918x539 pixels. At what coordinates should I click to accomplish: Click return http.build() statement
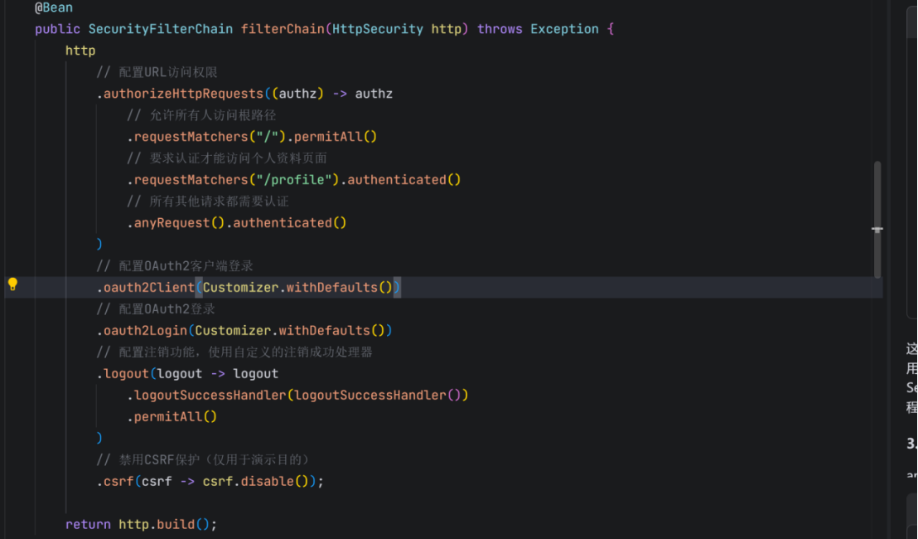point(141,524)
